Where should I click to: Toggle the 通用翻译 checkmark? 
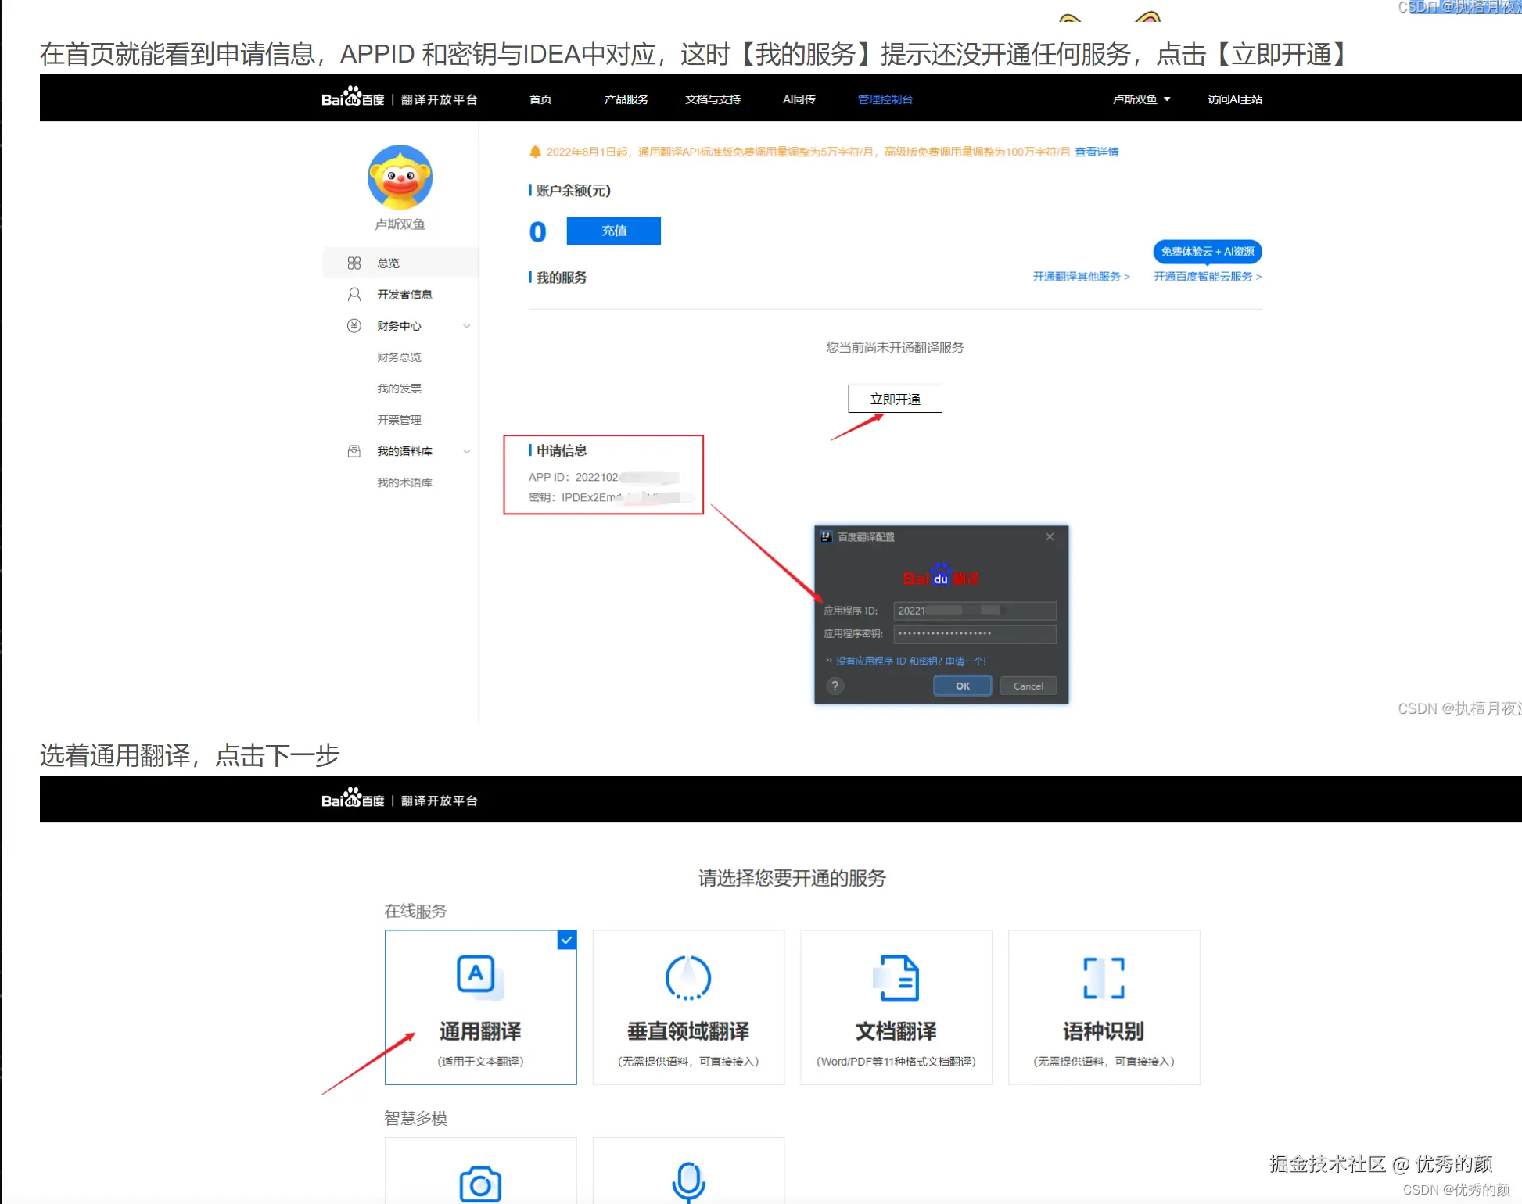(x=567, y=940)
